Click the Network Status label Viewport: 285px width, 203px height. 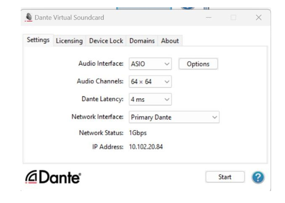point(101,133)
